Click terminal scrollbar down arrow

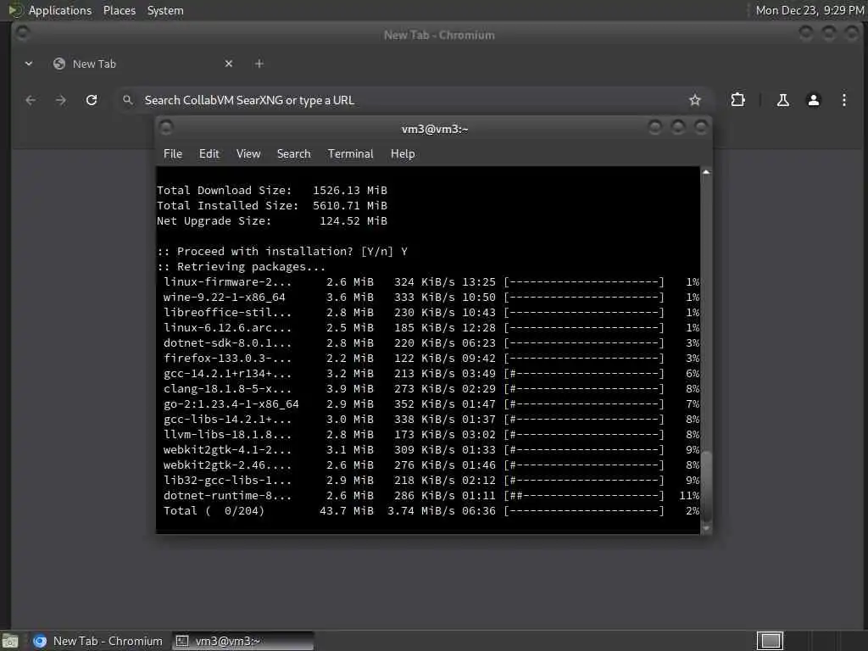click(706, 528)
